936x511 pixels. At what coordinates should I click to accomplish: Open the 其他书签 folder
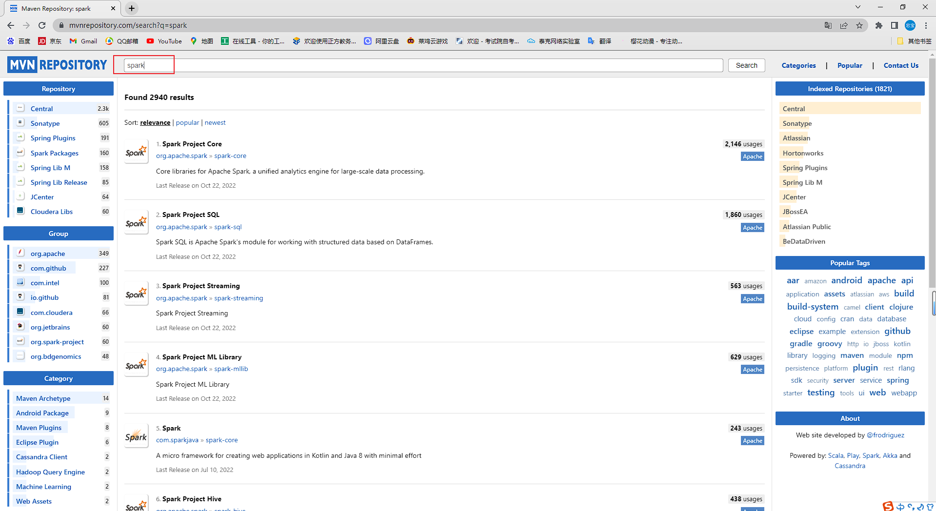click(x=914, y=41)
